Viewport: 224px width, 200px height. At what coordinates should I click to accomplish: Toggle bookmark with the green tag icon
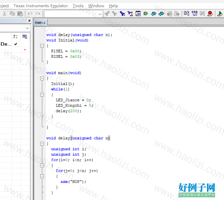point(146,14)
